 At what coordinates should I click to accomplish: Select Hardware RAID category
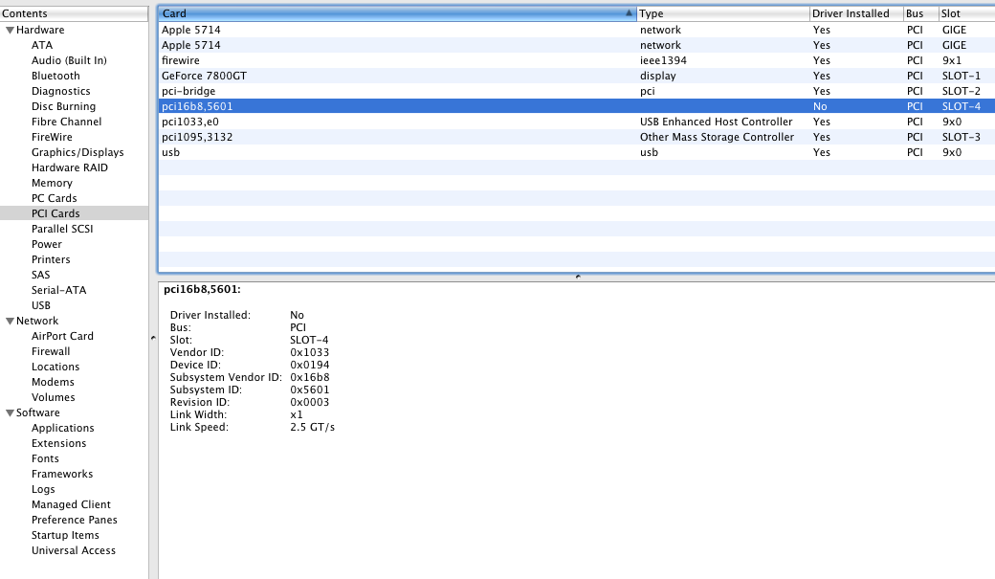click(x=70, y=167)
